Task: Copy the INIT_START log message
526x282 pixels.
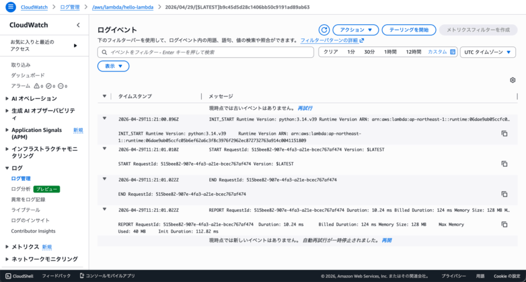Action: tap(504, 134)
